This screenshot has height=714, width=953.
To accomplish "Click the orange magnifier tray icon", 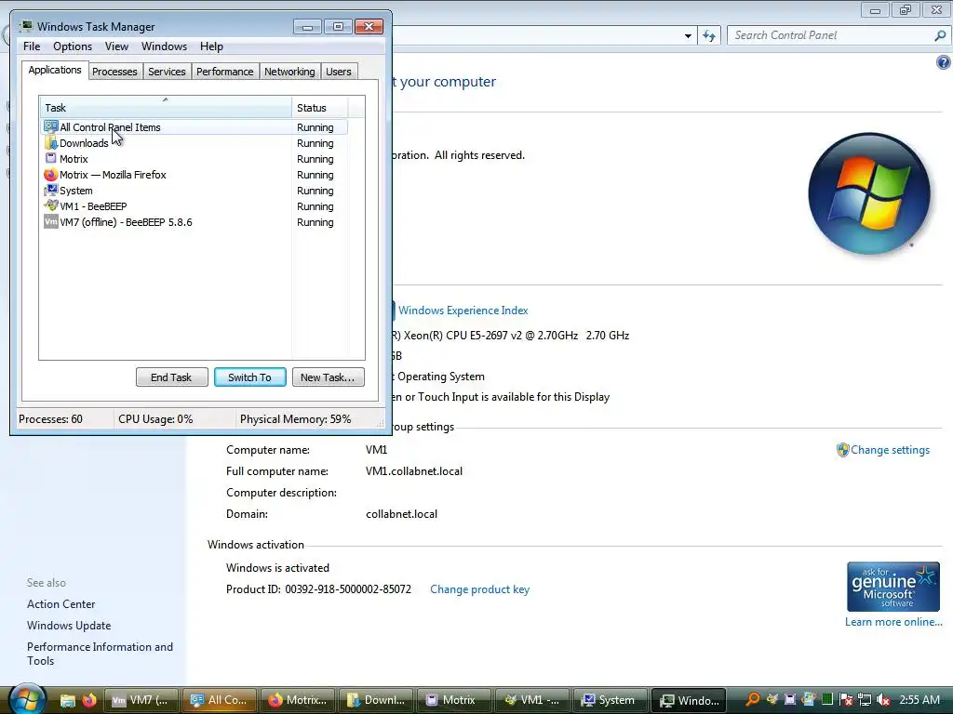I will coord(752,700).
